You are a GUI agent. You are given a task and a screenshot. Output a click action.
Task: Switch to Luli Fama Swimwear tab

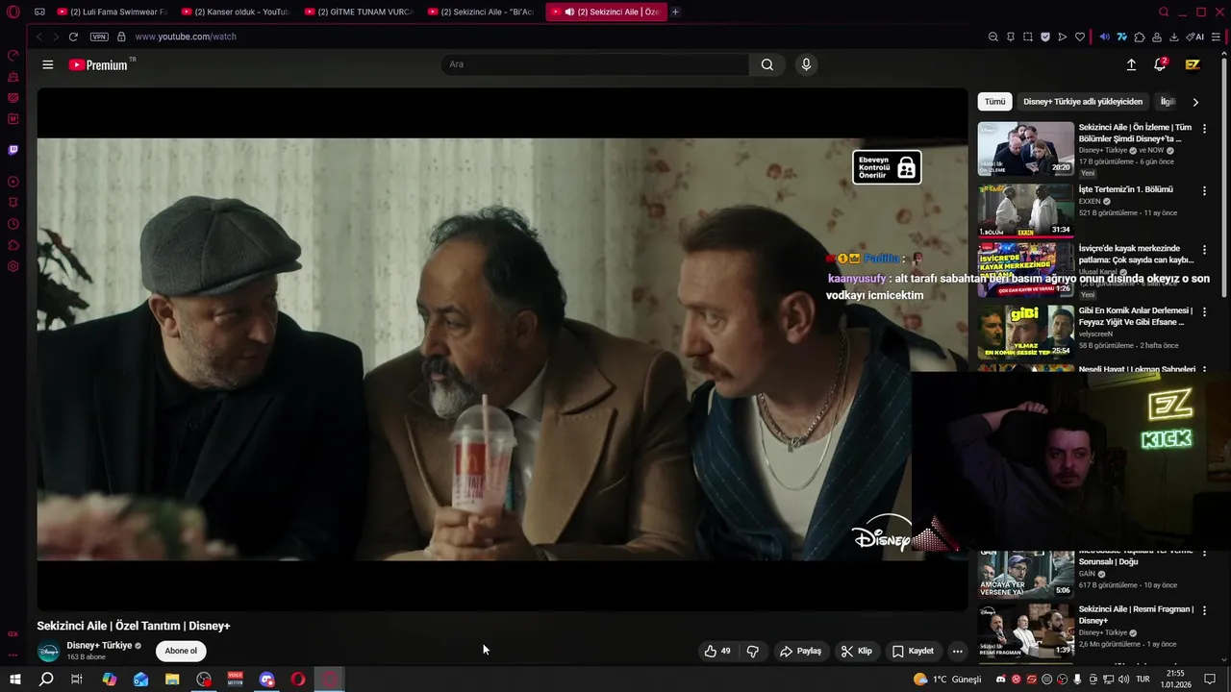pyautogui.click(x=112, y=12)
